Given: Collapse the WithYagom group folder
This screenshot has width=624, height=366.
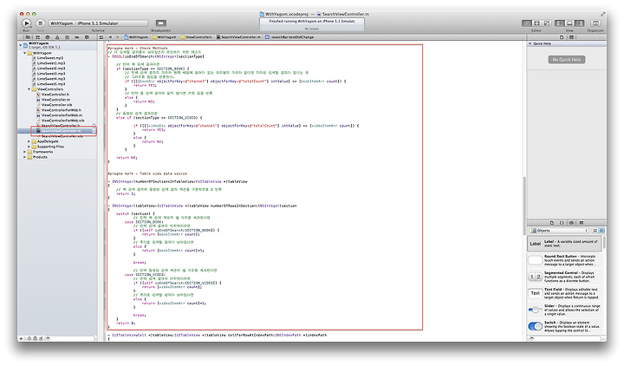Looking at the screenshot, I should [24, 53].
